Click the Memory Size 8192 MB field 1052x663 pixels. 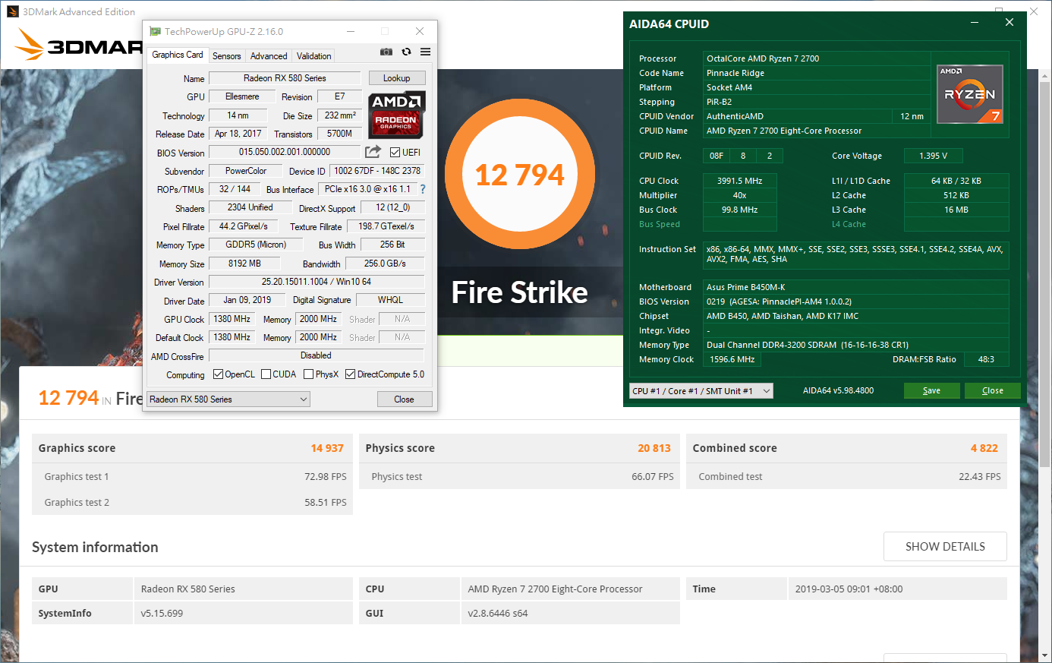pyautogui.click(x=244, y=264)
